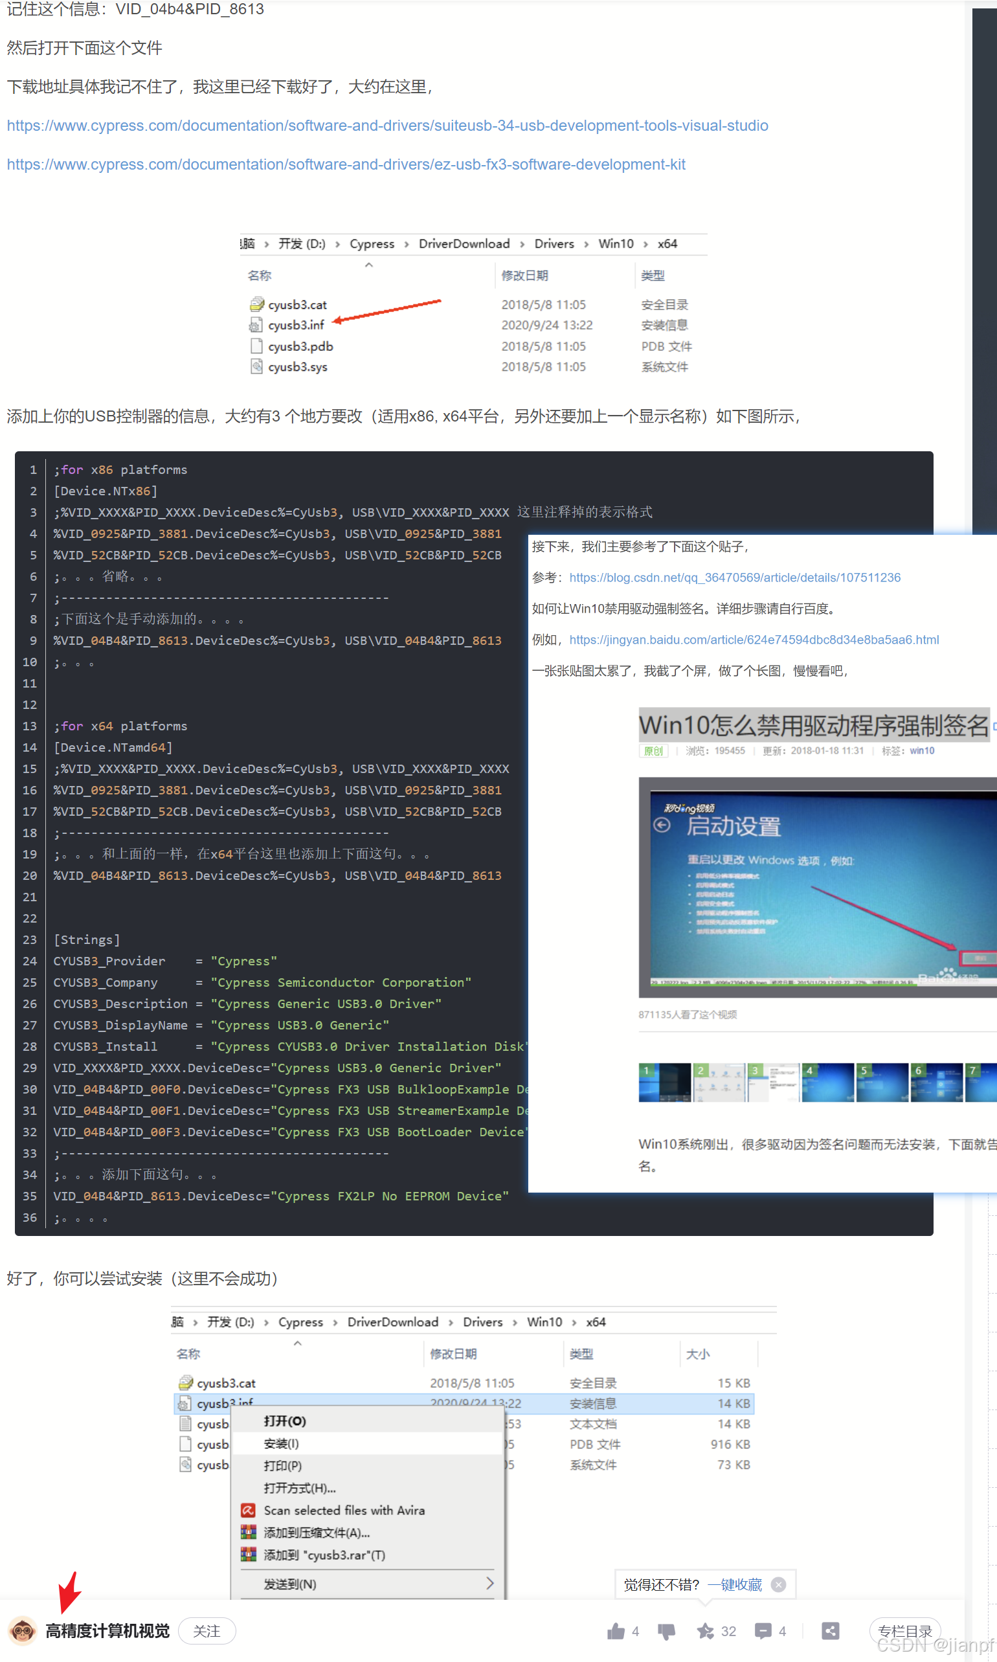
Task: Click the [Strings] code line
Action: [87, 940]
